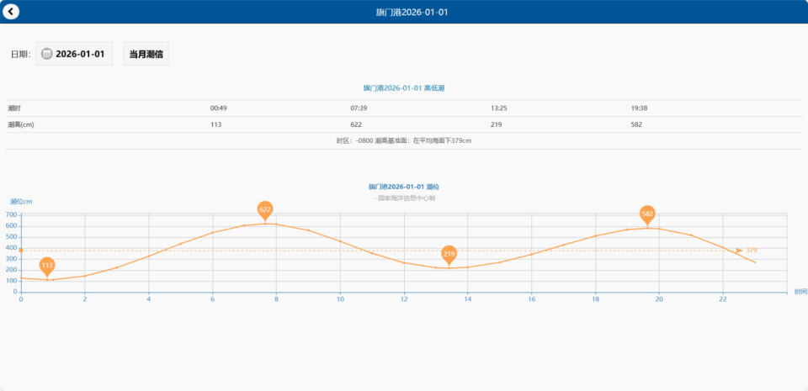Click the header title 旗门港2026-01-01
This screenshot has height=391, width=808.
[x=412, y=12]
